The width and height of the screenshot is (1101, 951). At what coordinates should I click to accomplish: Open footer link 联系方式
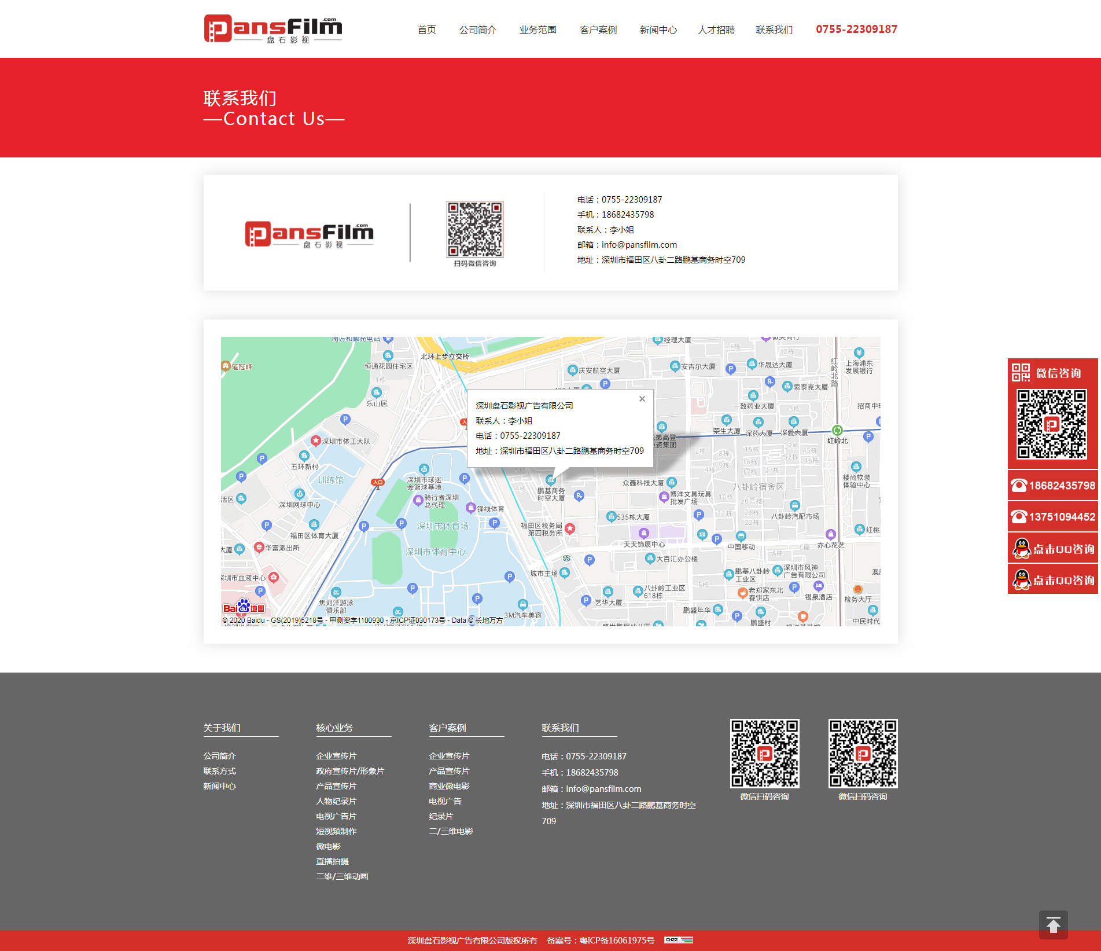219,771
